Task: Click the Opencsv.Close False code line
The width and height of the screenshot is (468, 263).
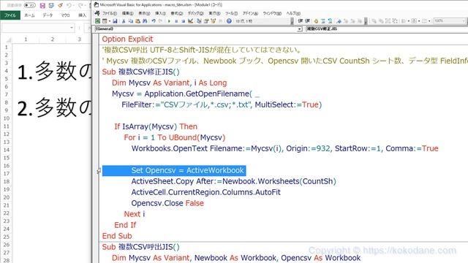Action: point(167,203)
